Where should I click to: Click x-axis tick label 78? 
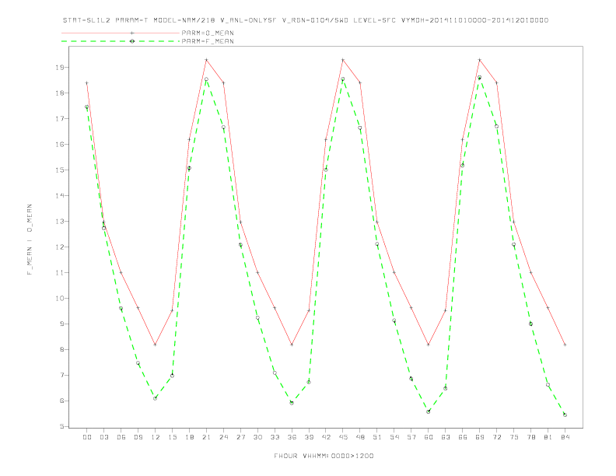point(531,437)
